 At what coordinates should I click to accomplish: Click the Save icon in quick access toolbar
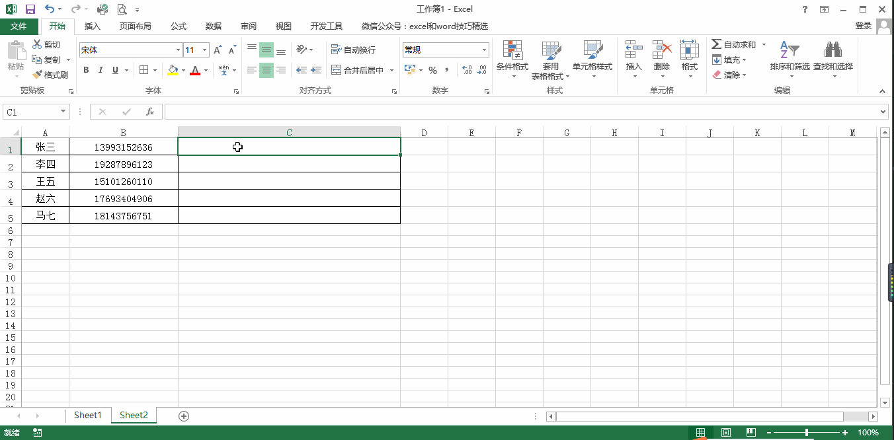pos(30,9)
